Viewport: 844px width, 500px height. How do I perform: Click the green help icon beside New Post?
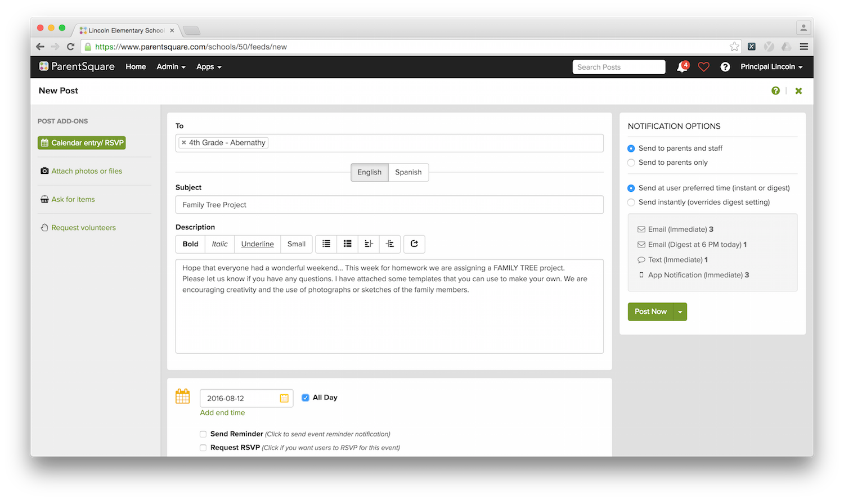[775, 91]
